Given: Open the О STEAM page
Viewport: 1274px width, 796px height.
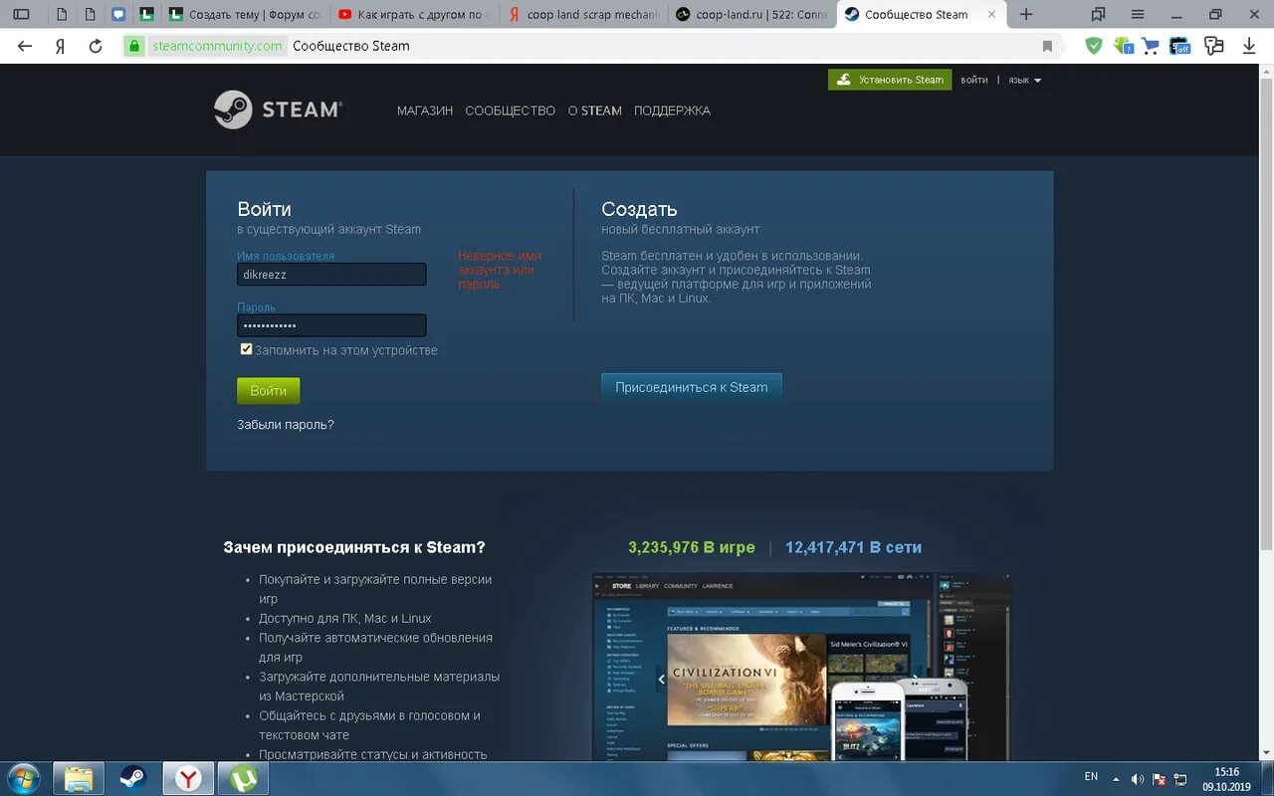Looking at the screenshot, I should tap(595, 110).
